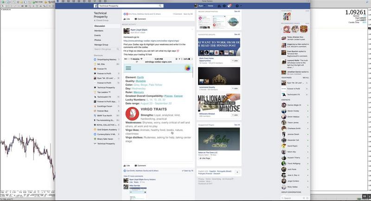This screenshot has height=201, width=371.
Task: Click View more comments under the post
Action: tap(133, 176)
